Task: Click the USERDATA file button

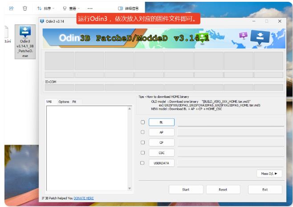Action: click(162, 163)
